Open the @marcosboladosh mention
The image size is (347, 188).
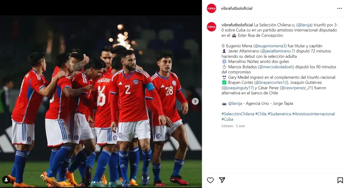click(276, 67)
